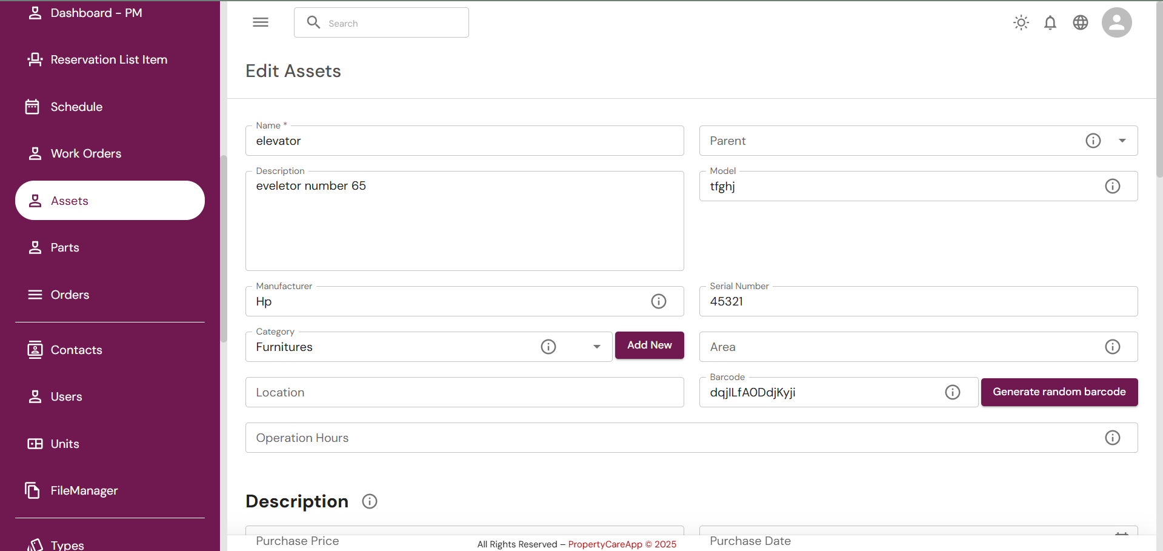Expand the Category dropdown arrow
The image size is (1163, 551).
point(596,347)
